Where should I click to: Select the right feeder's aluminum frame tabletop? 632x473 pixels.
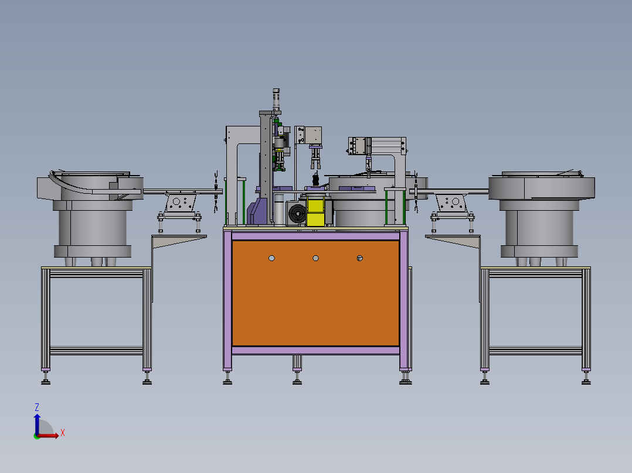click(535, 268)
